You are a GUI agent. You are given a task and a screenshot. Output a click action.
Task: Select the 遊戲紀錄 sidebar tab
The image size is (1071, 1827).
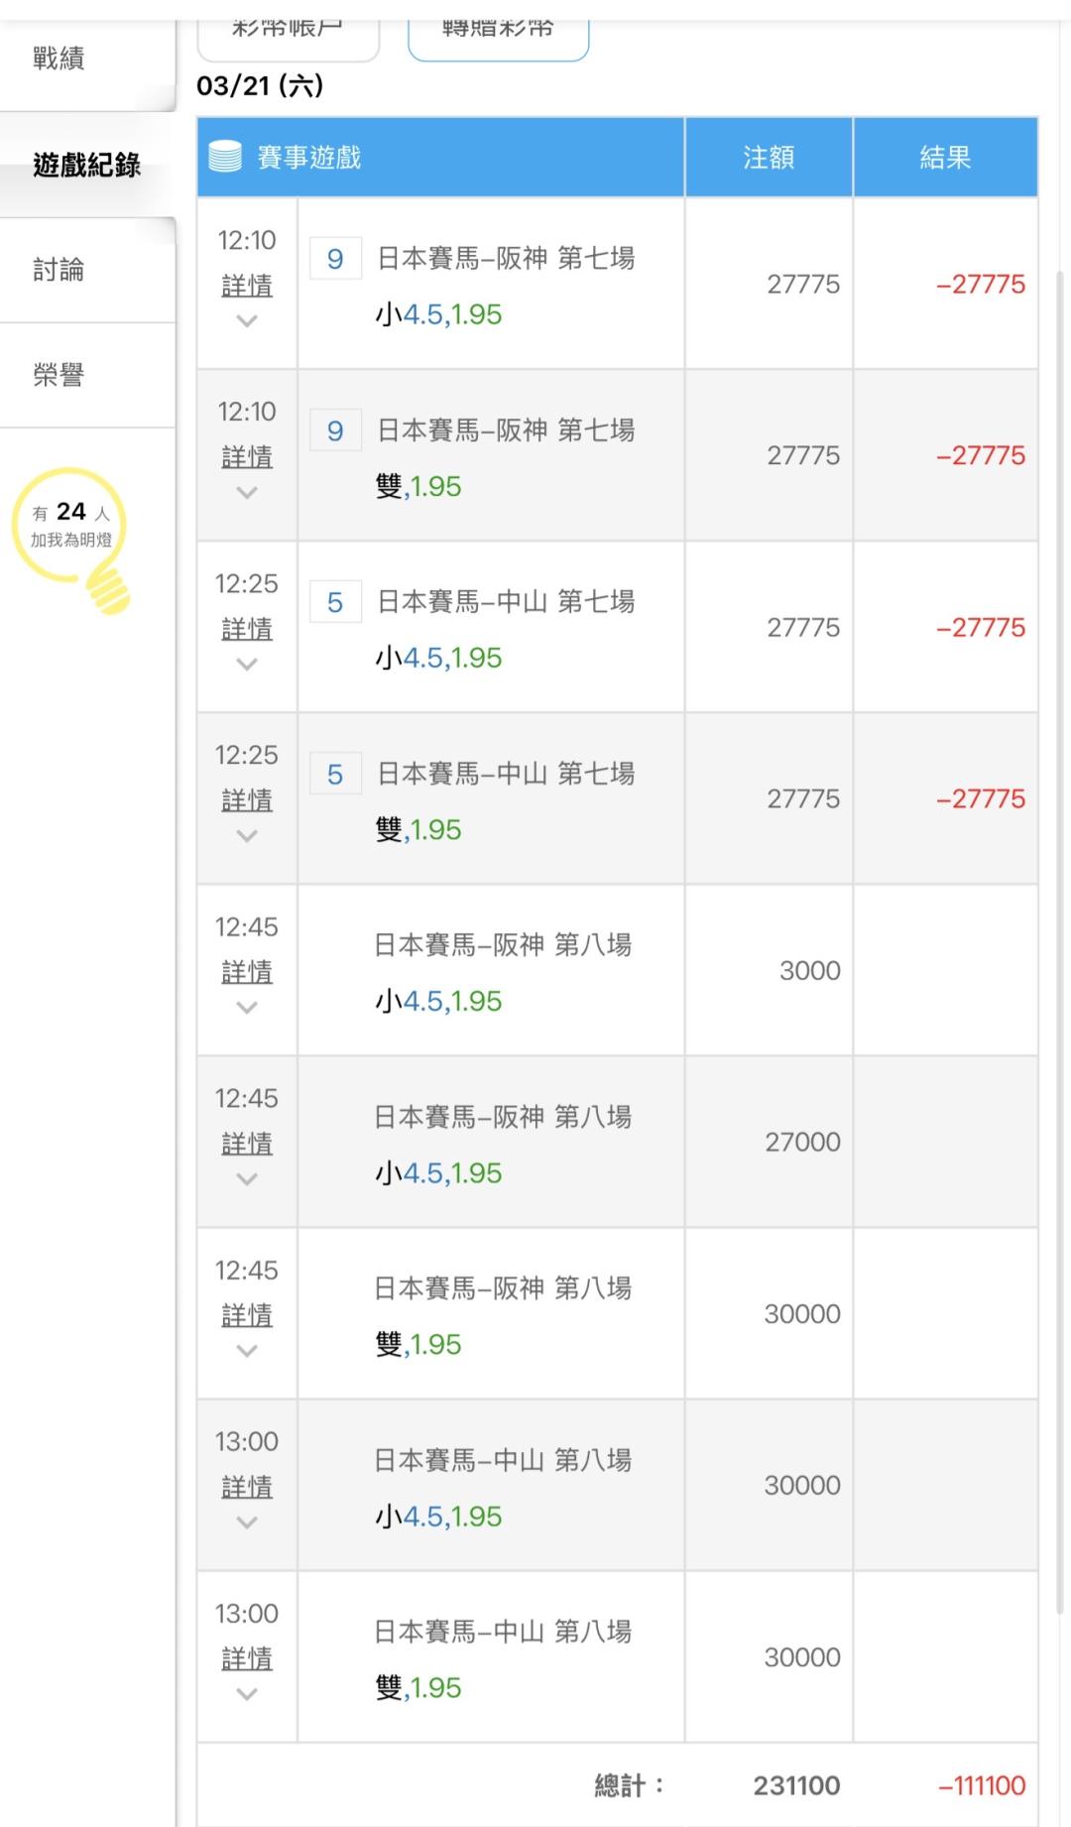[x=87, y=165]
